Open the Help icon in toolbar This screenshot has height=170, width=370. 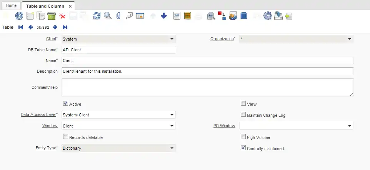click(x=19, y=16)
